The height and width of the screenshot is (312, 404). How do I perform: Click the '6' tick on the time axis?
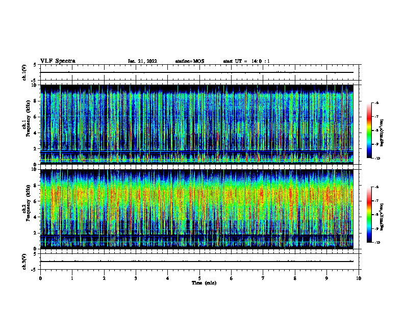click(x=232, y=278)
